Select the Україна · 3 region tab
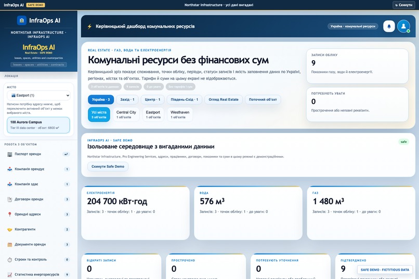 tap(101, 100)
